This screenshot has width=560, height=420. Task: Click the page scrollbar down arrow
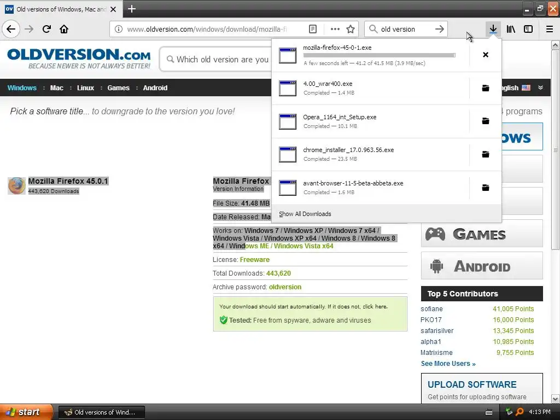pyautogui.click(x=556, y=399)
